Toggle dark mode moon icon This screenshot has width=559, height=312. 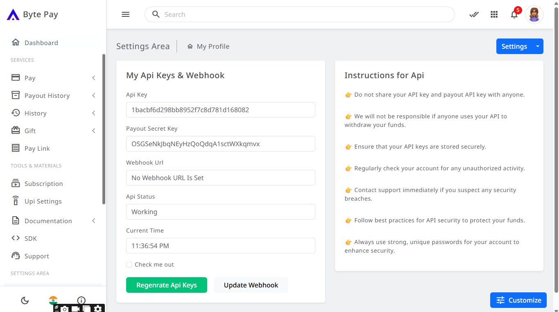pyautogui.click(x=25, y=301)
